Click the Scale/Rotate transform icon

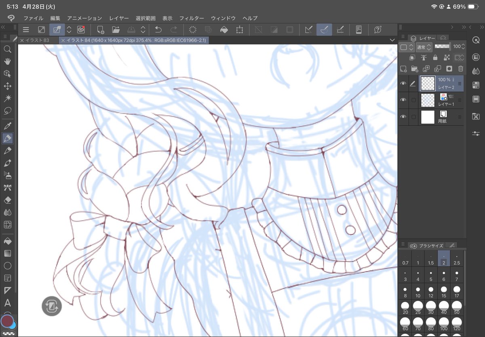[240, 29]
